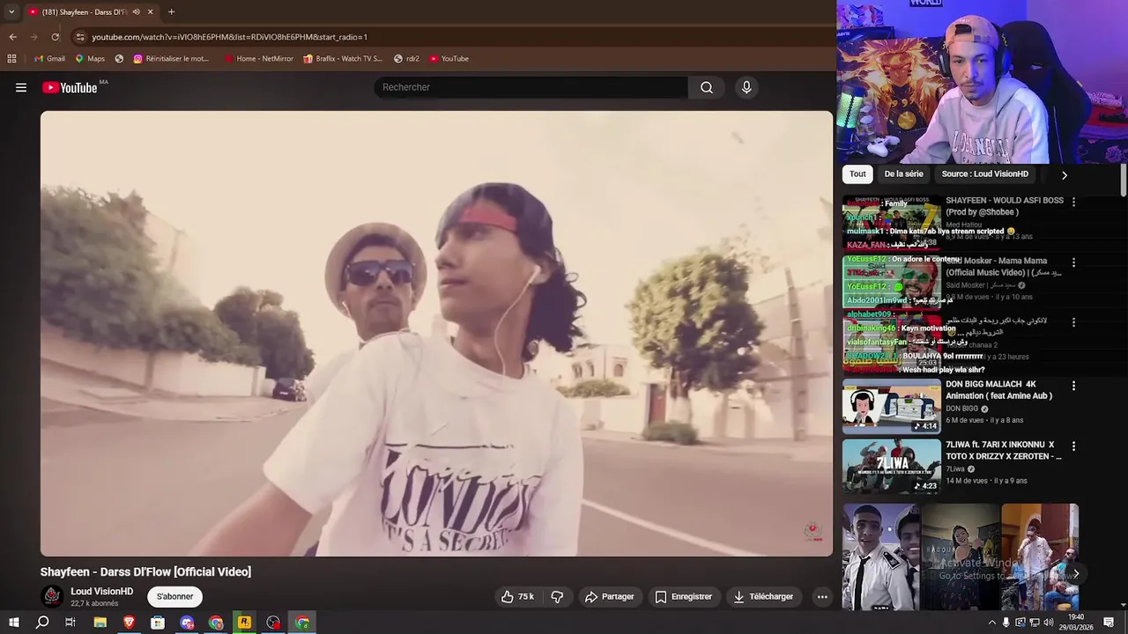1128x634 pixels.
Task: Open 7LIWA ft. 7ARI X INKONNU title
Action: tap(1004, 451)
